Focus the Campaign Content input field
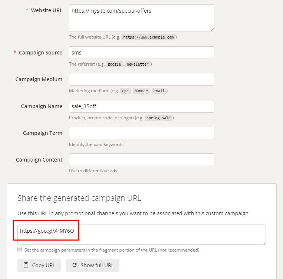 coord(141,160)
